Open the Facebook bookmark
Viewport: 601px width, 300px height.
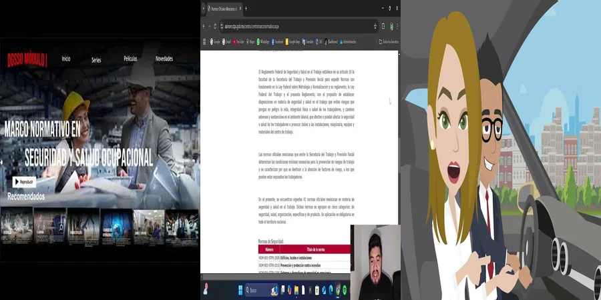(277, 42)
